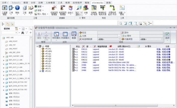Switch to the 分析 ribbon tab
Screen dimensions: 177x108
tap(33, 3)
